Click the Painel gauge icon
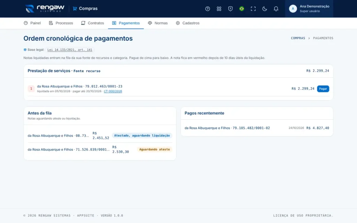 [26, 23]
